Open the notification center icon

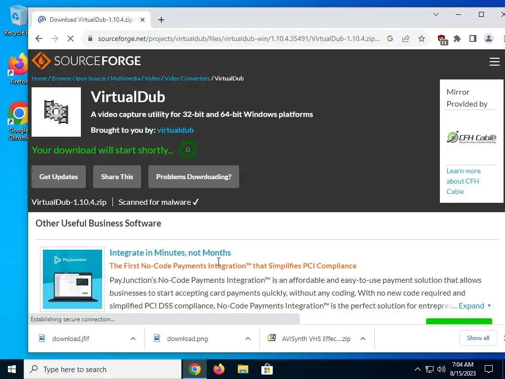click(489, 369)
